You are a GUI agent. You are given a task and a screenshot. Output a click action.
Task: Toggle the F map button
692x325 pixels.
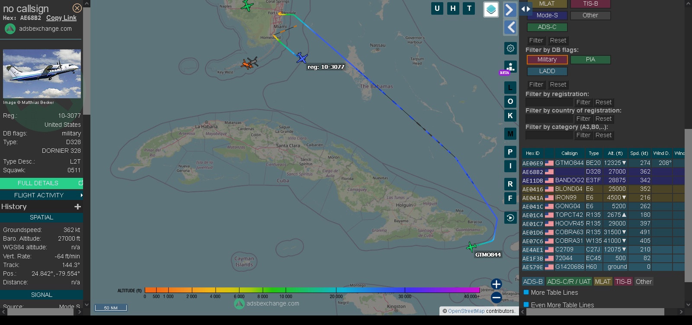510,198
